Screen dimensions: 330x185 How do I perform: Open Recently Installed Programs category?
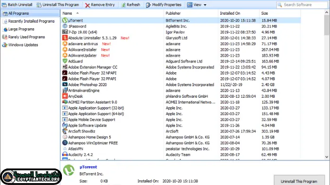point(31,21)
